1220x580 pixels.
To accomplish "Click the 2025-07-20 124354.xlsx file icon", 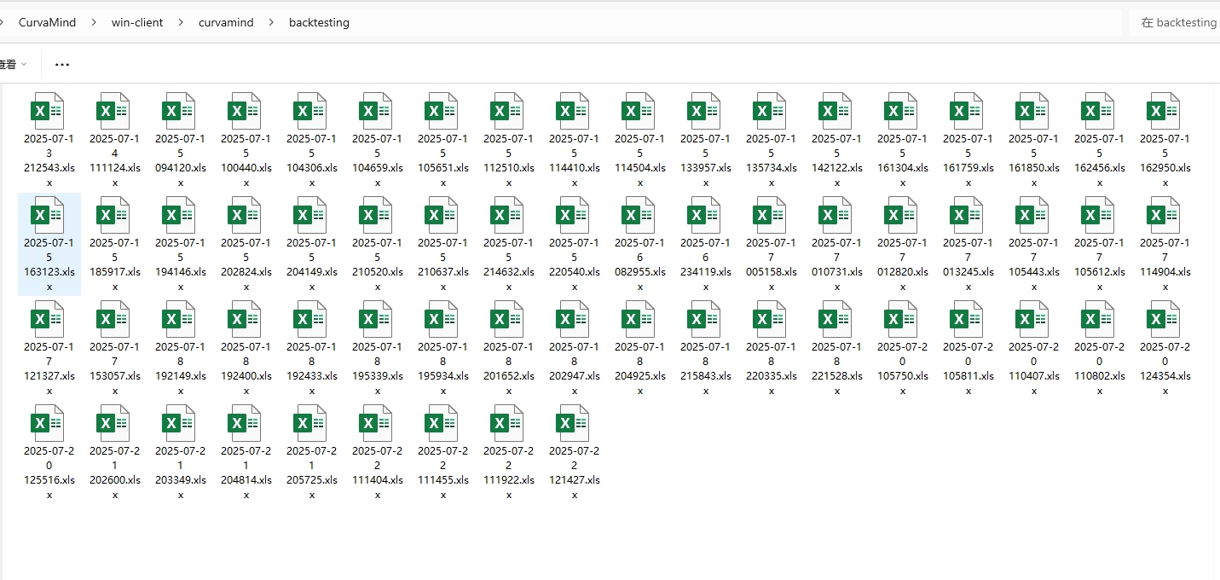I will pyautogui.click(x=1165, y=321).
